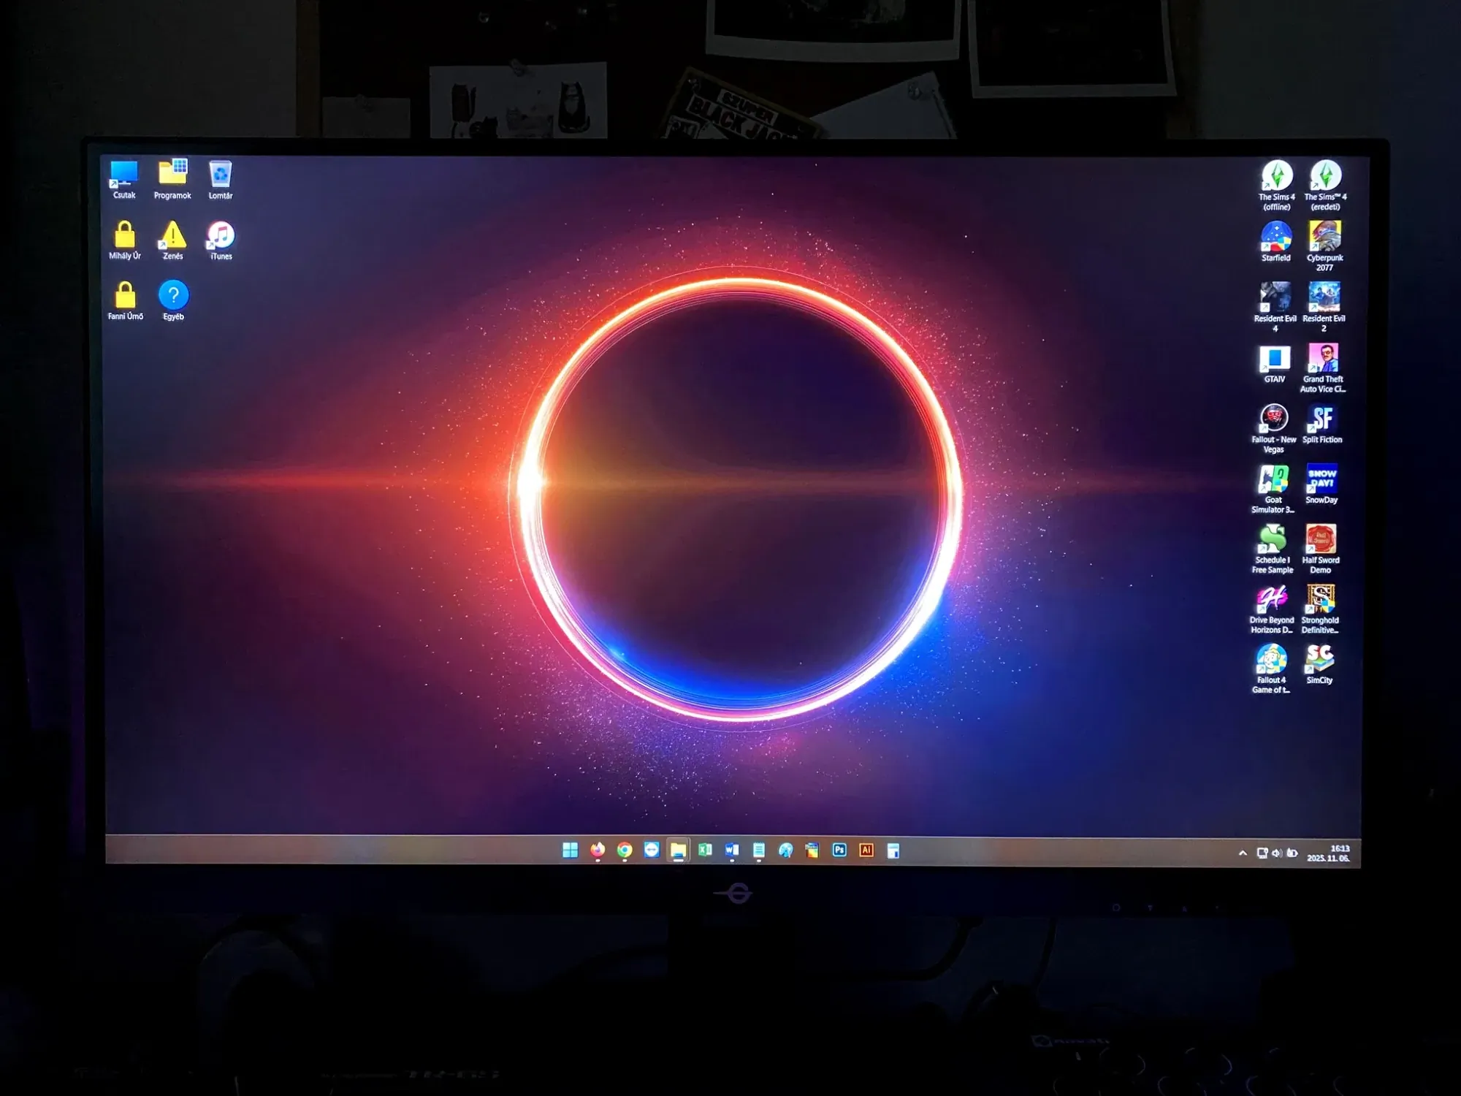
Task: Open Firefox from the taskbar
Action: tap(598, 850)
